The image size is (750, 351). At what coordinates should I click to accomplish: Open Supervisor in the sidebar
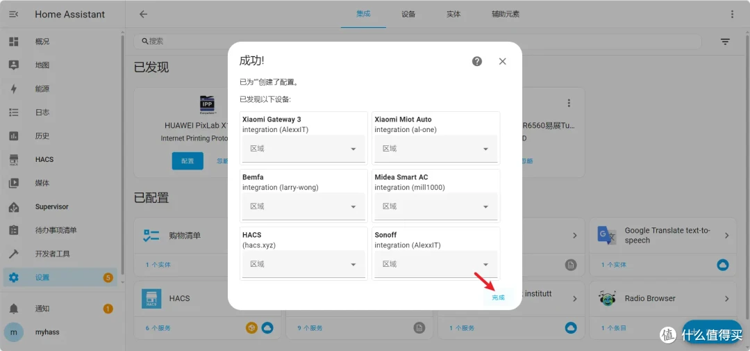pos(60,207)
